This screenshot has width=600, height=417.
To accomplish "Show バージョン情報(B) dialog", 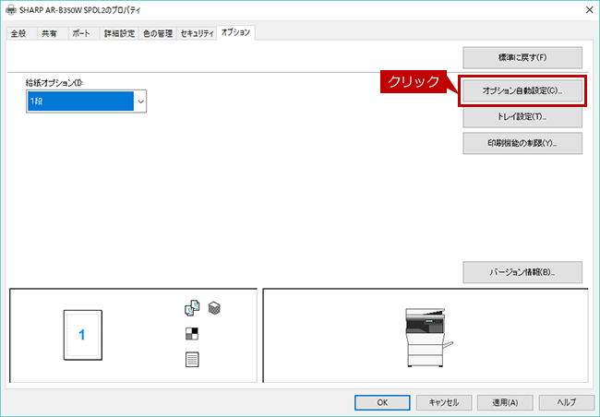I will coord(522,272).
